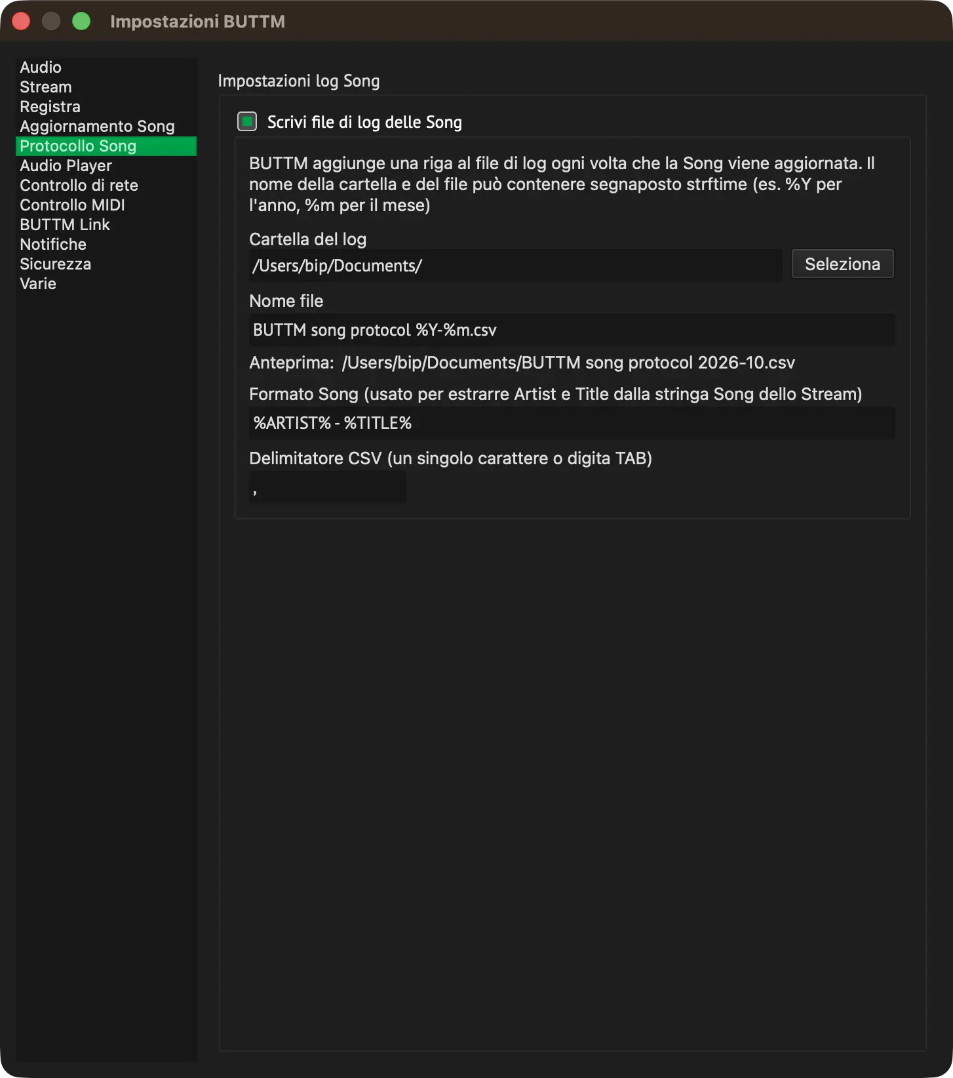Click the Impostazioni log Song heading
Image resolution: width=953 pixels, height=1078 pixels.
tap(298, 81)
